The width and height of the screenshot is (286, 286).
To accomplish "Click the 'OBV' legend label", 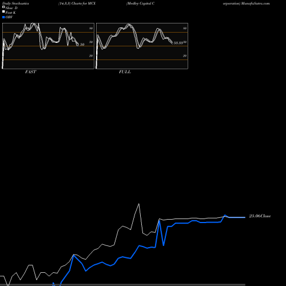I will (9, 17).
